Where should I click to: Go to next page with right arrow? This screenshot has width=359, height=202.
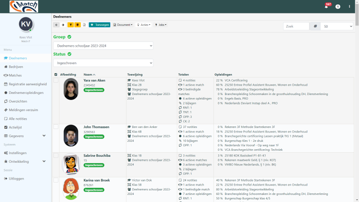[x=63, y=25]
